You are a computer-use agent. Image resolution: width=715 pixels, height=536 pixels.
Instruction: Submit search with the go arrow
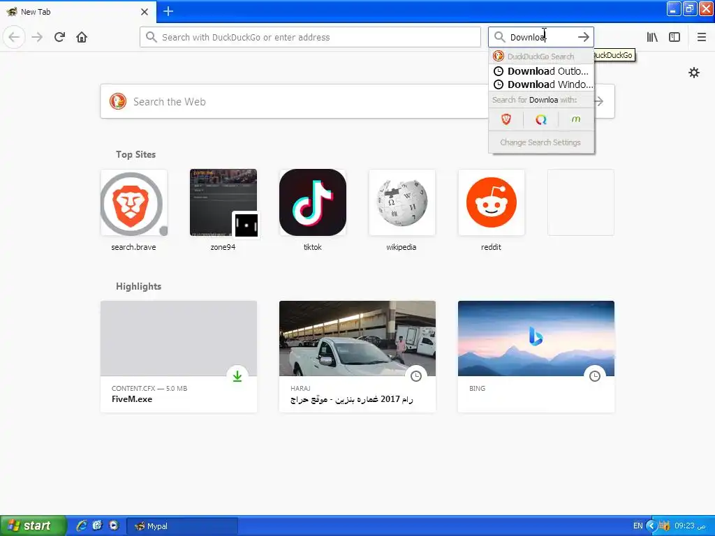583,37
